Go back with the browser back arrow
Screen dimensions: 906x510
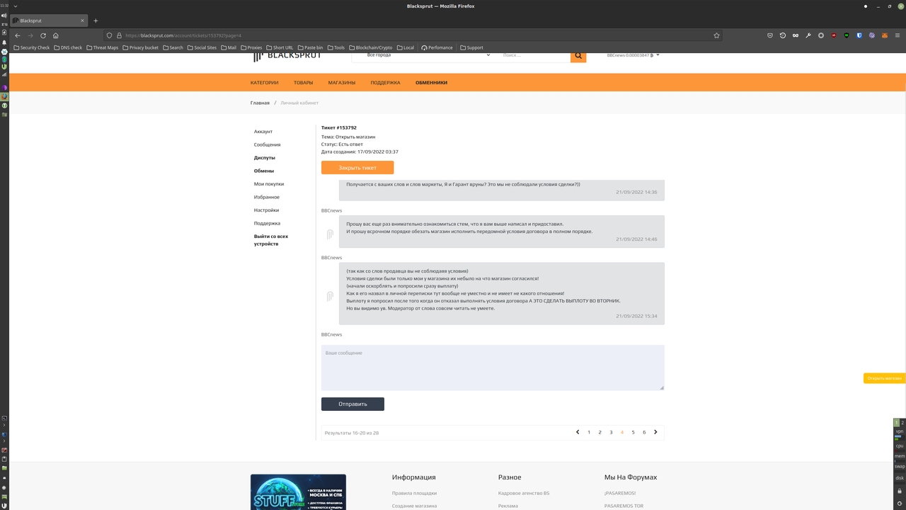(x=18, y=35)
